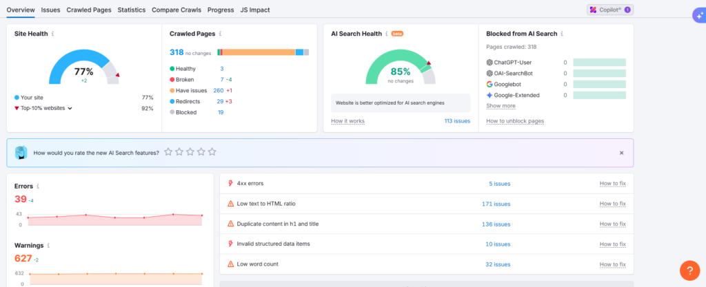This screenshot has width=706, height=287.
Task: Rate AI Search features five stars
Action: coord(212,152)
